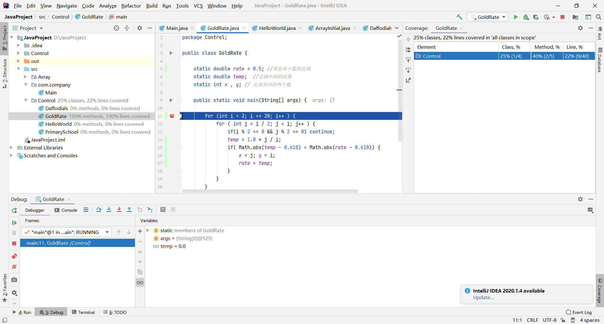Open Project Structure icon in toolbar
Image resolution: width=604 pixels, height=324 pixels.
[x=575, y=17]
